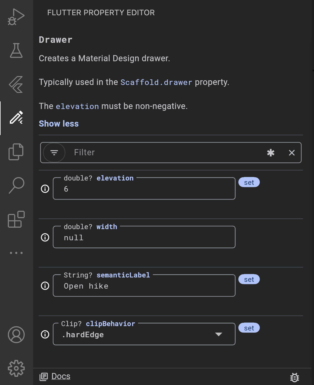This screenshot has width=314, height=385.
Task: Show info for the semanticLabel property
Action: [45, 286]
